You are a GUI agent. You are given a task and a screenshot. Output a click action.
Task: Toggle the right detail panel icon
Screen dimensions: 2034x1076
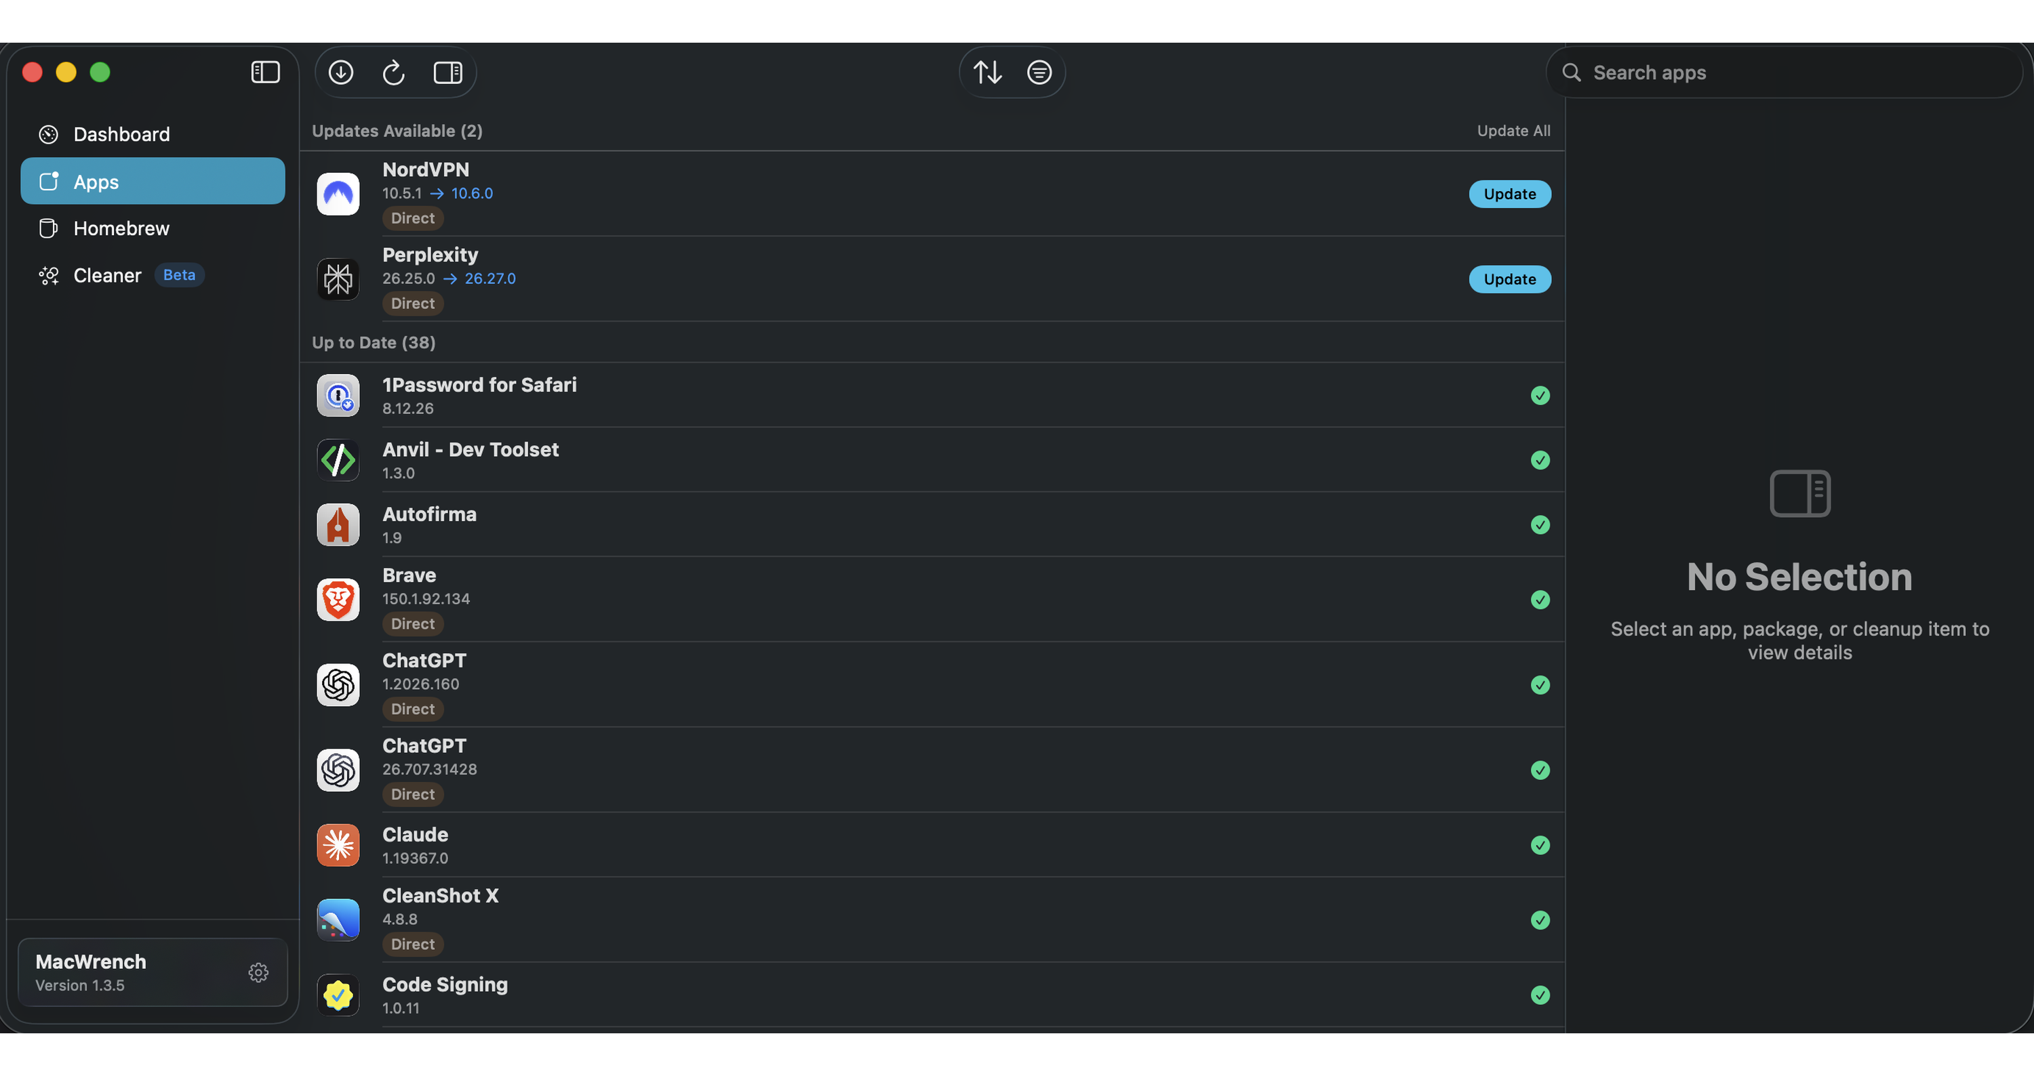pyautogui.click(x=447, y=73)
